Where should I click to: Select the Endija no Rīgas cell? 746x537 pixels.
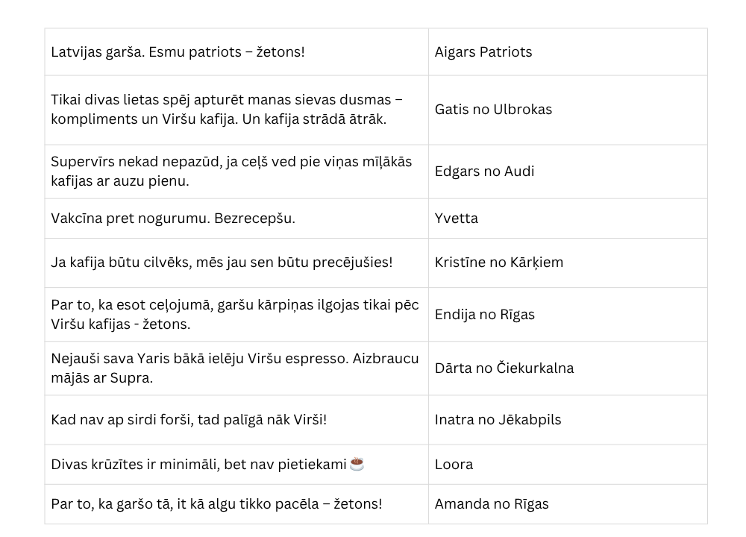pyautogui.click(x=485, y=315)
